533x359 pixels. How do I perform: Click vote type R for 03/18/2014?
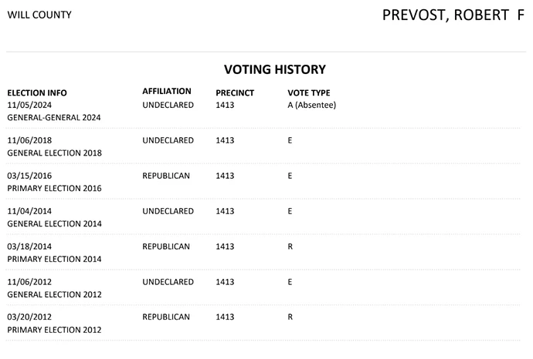click(x=290, y=247)
